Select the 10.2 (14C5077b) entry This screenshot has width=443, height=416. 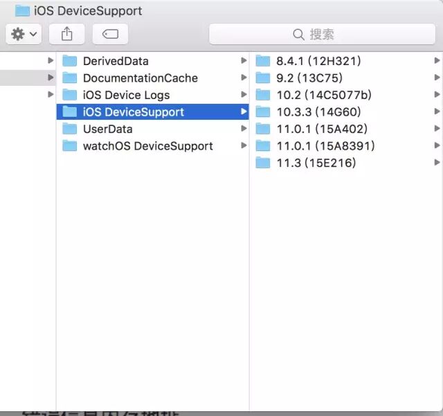click(x=324, y=95)
